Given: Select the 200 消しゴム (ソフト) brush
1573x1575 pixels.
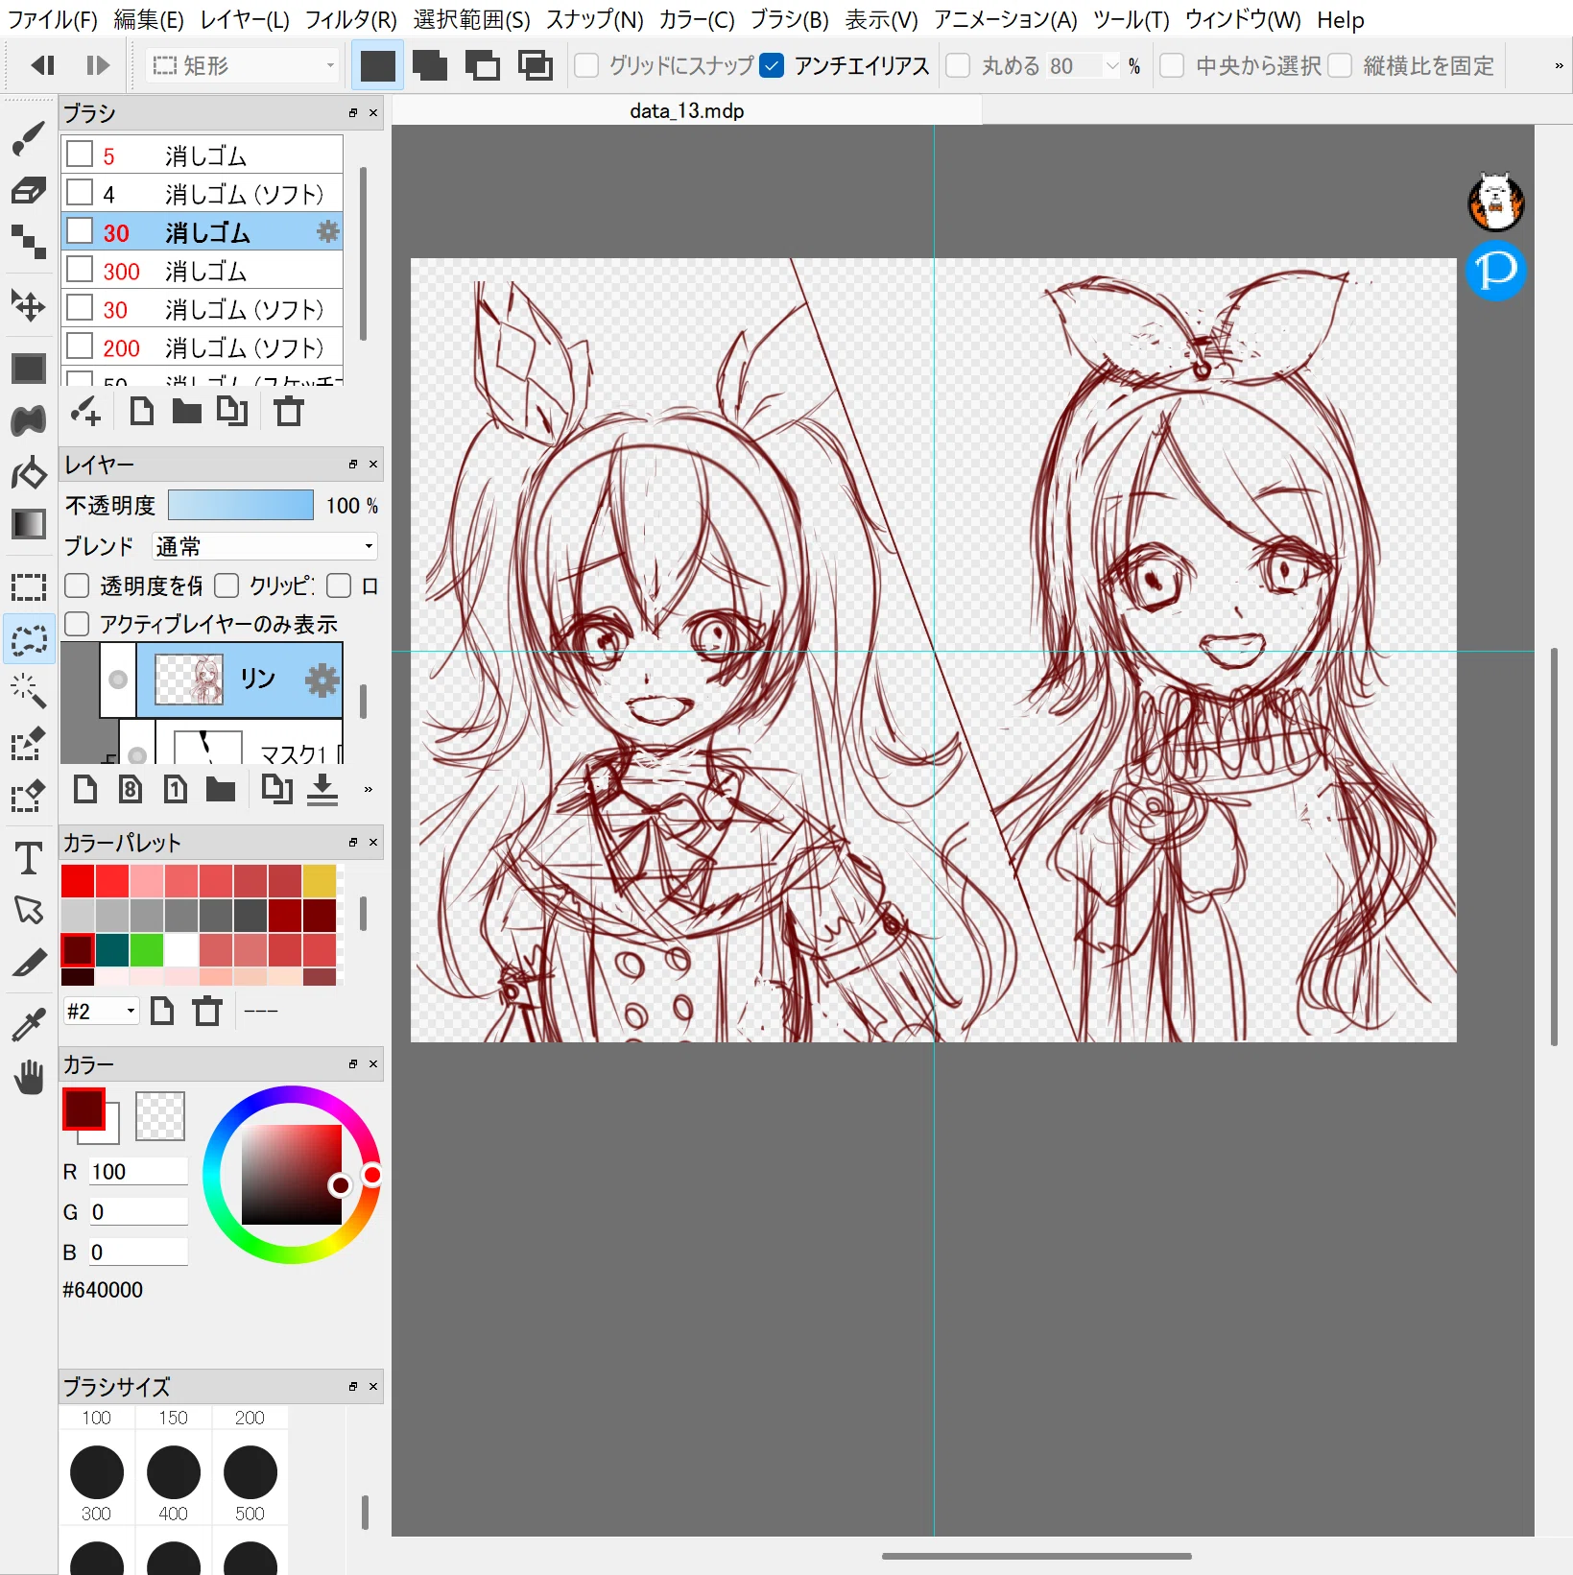Looking at the screenshot, I should point(203,347).
